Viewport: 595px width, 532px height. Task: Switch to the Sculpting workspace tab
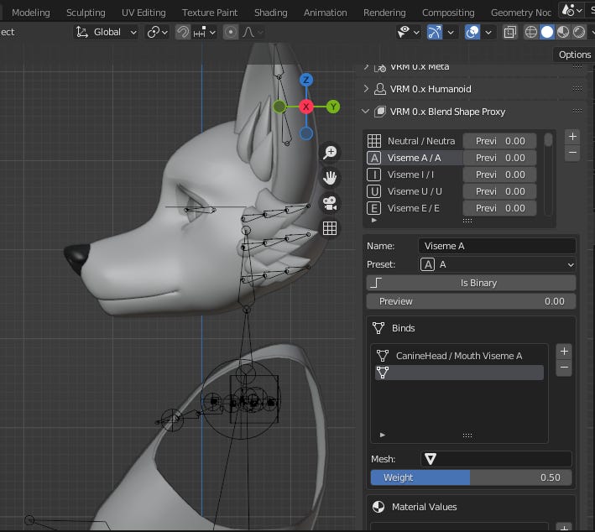(86, 13)
